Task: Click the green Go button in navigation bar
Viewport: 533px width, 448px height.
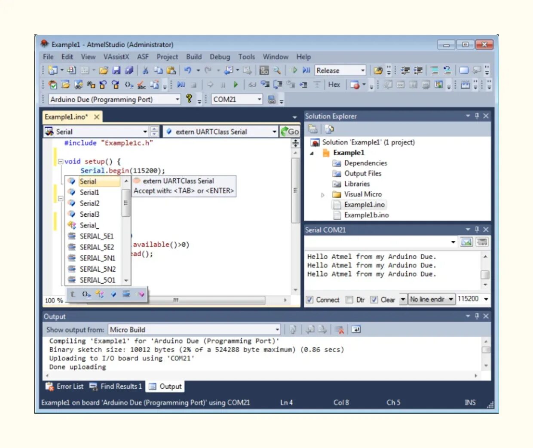Action: point(290,132)
